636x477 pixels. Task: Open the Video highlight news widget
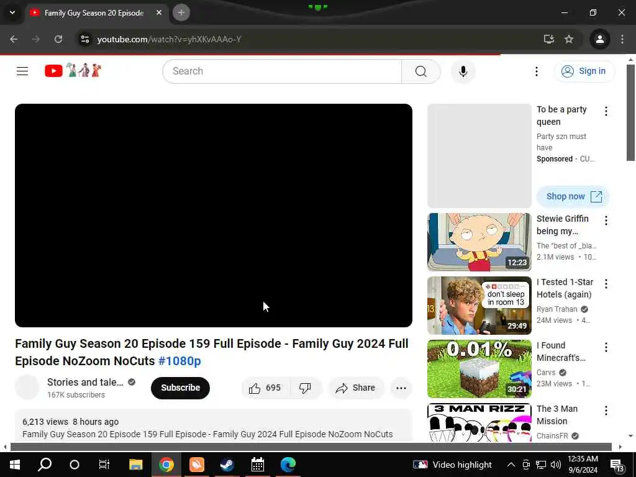[452, 465]
